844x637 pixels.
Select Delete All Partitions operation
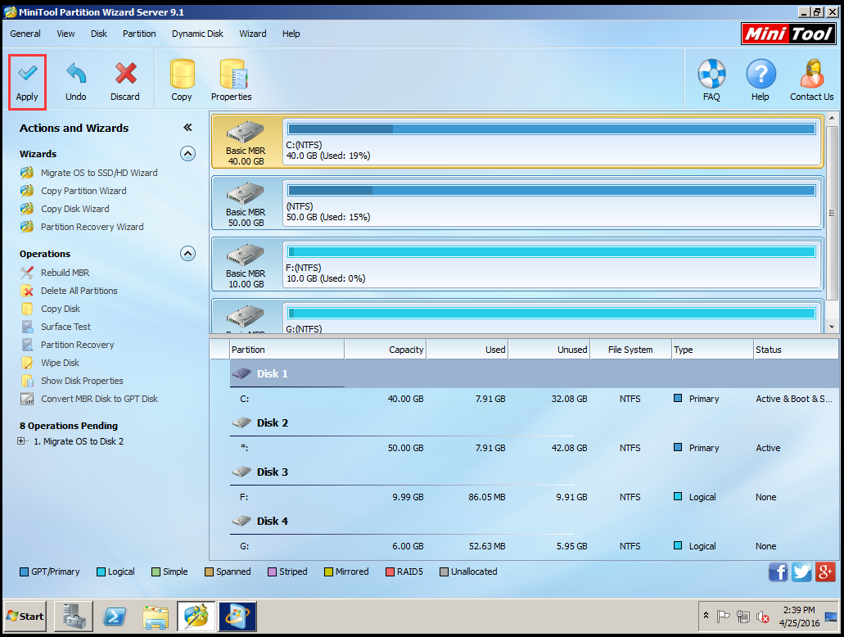tap(79, 291)
